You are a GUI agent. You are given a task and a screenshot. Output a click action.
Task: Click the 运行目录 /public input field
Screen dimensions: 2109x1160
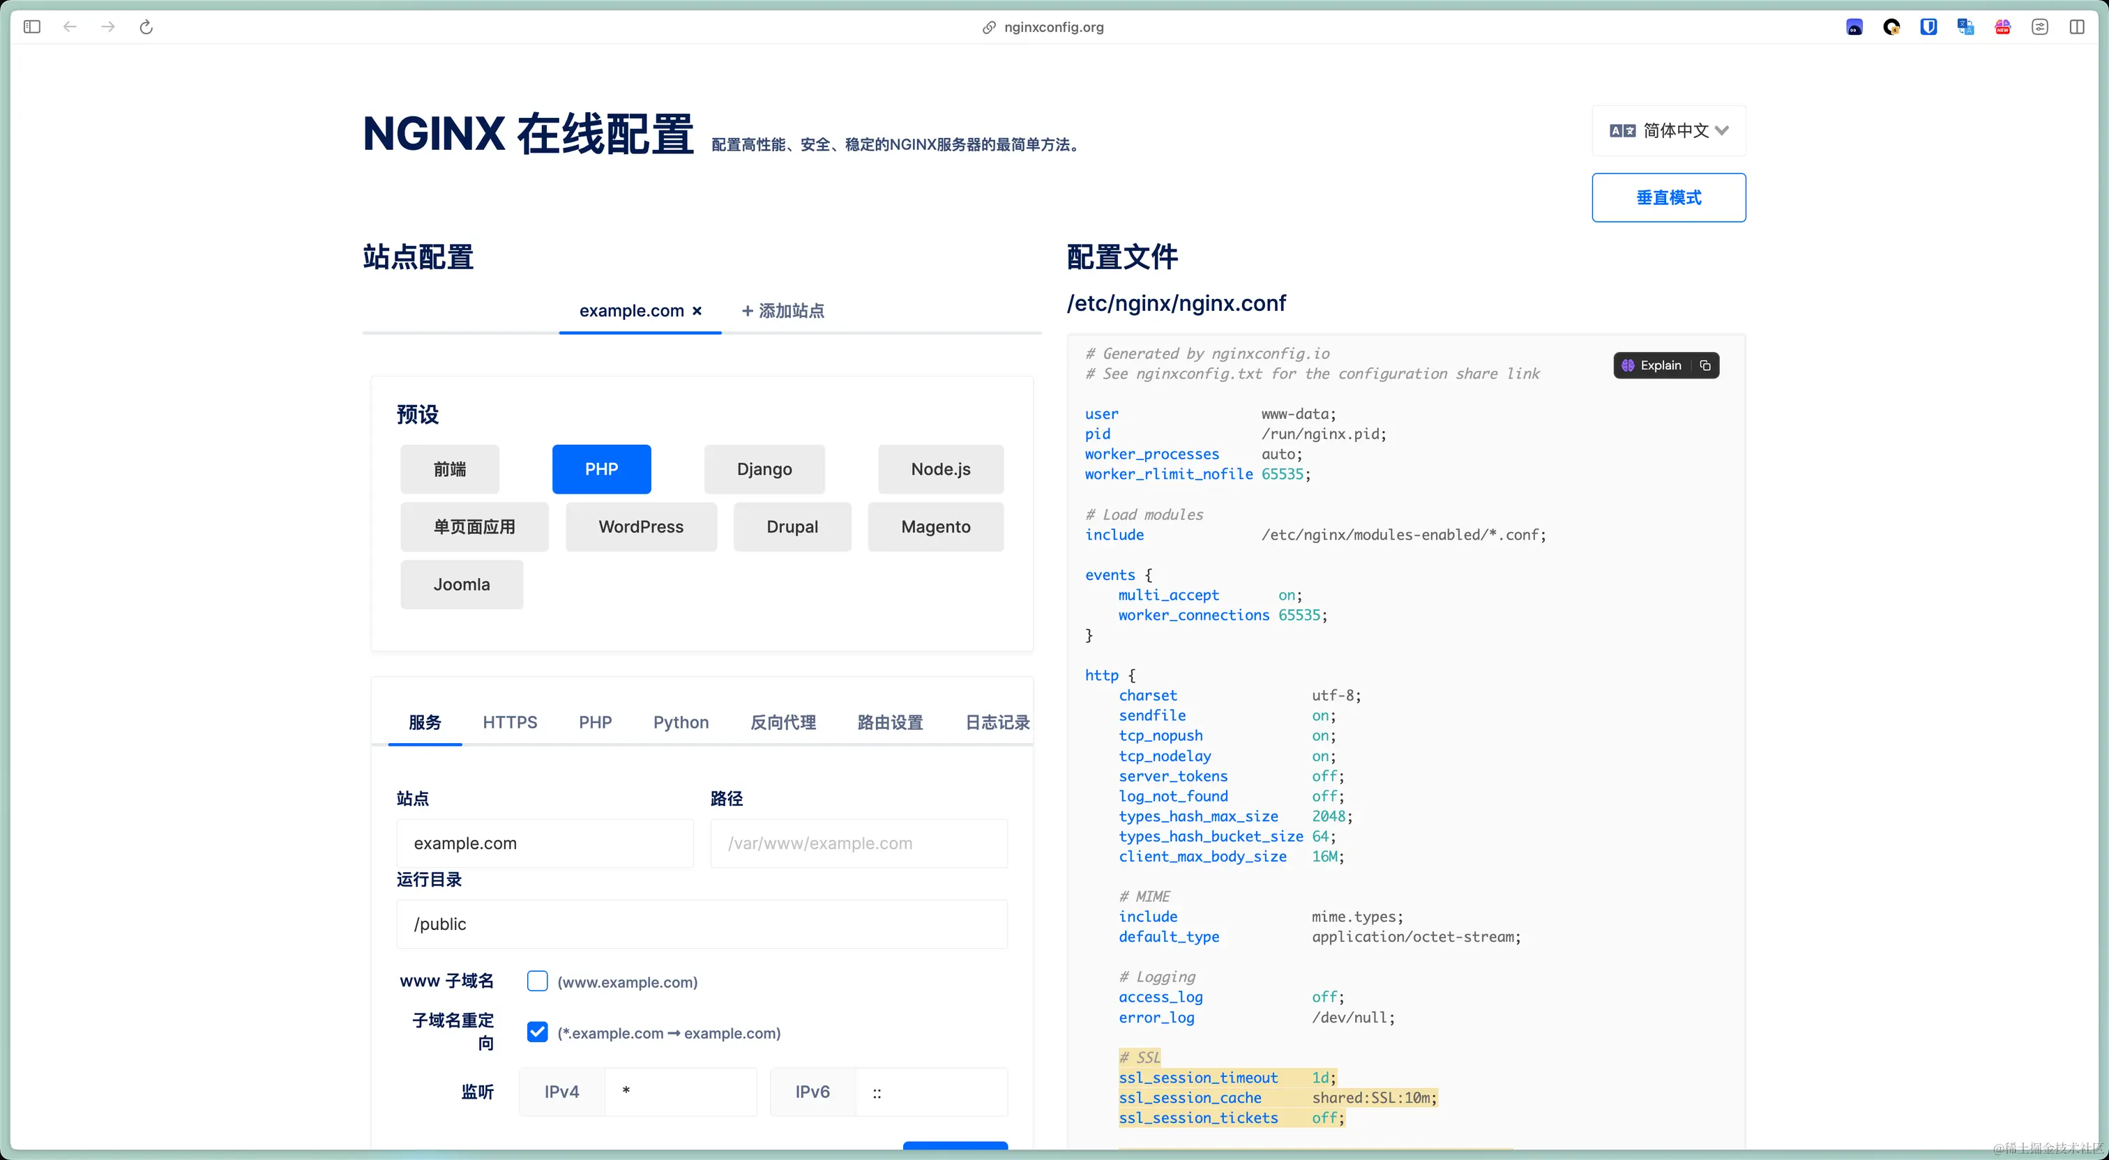tap(702, 924)
